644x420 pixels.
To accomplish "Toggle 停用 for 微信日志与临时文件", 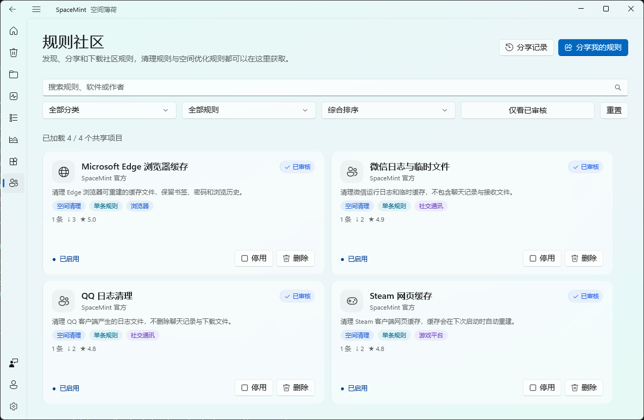I will [542, 259].
